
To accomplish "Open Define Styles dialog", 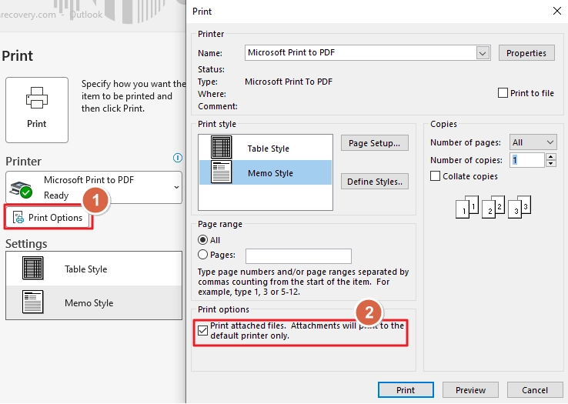I will click(x=375, y=182).
